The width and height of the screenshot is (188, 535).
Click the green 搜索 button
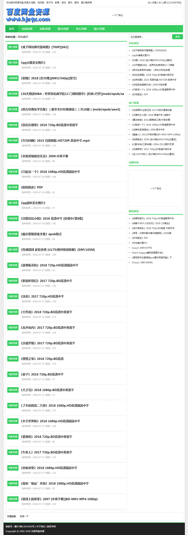coord(177,37)
